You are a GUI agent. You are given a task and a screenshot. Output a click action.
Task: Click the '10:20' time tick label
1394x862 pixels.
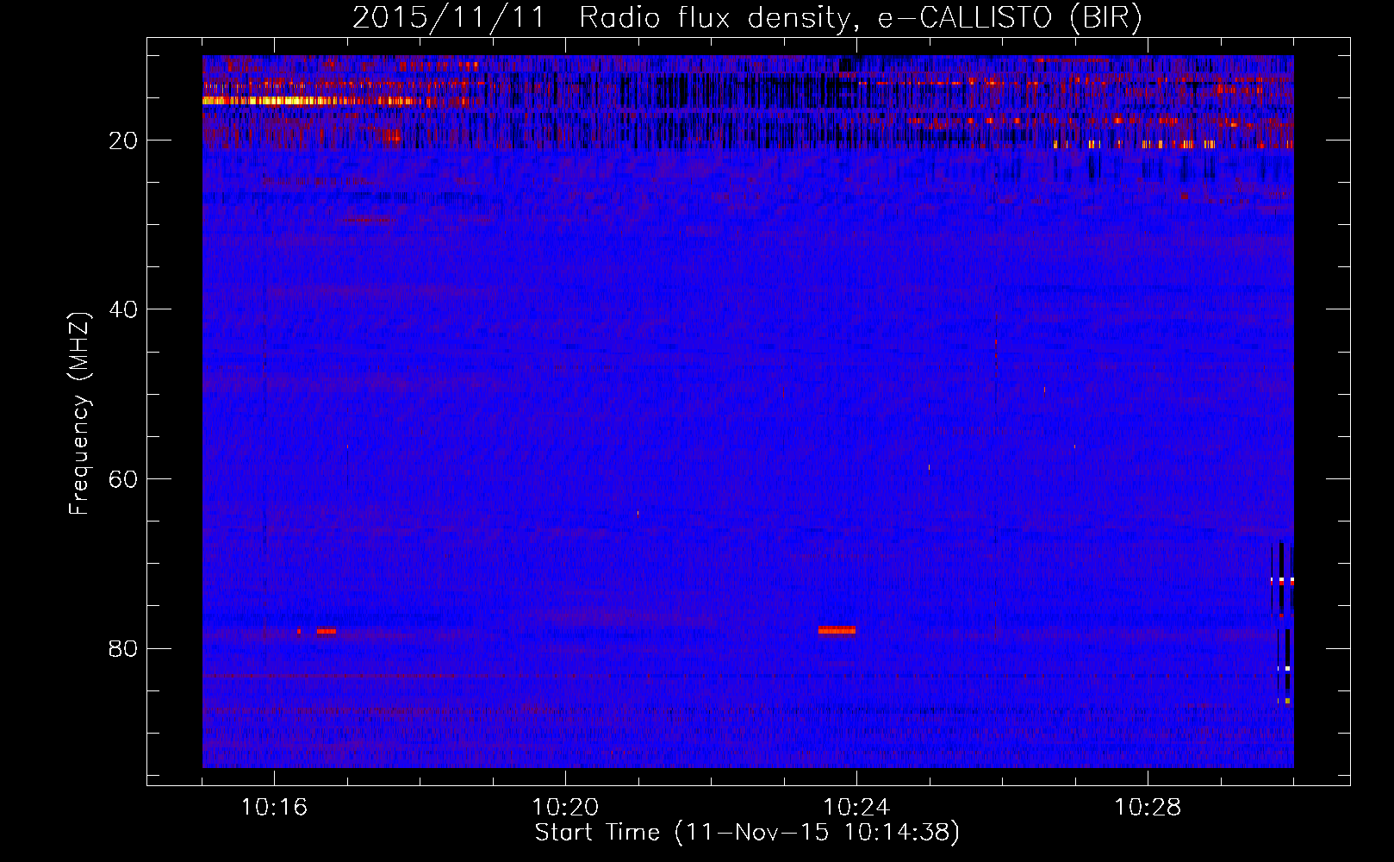(x=565, y=808)
